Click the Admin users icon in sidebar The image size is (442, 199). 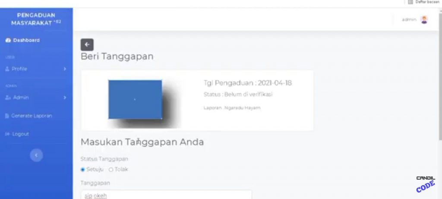pyautogui.click(x=8, y=98)
